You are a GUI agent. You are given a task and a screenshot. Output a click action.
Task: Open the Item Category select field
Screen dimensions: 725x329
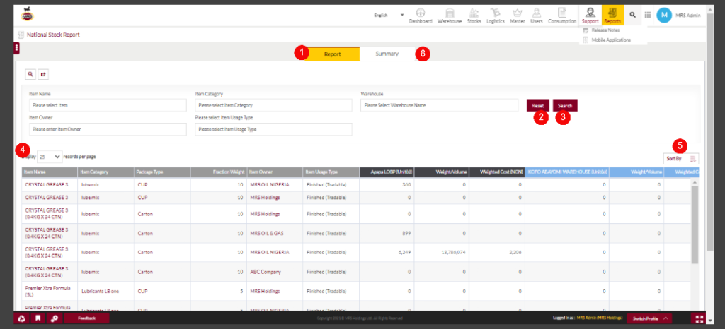click(x=274, y=105)
